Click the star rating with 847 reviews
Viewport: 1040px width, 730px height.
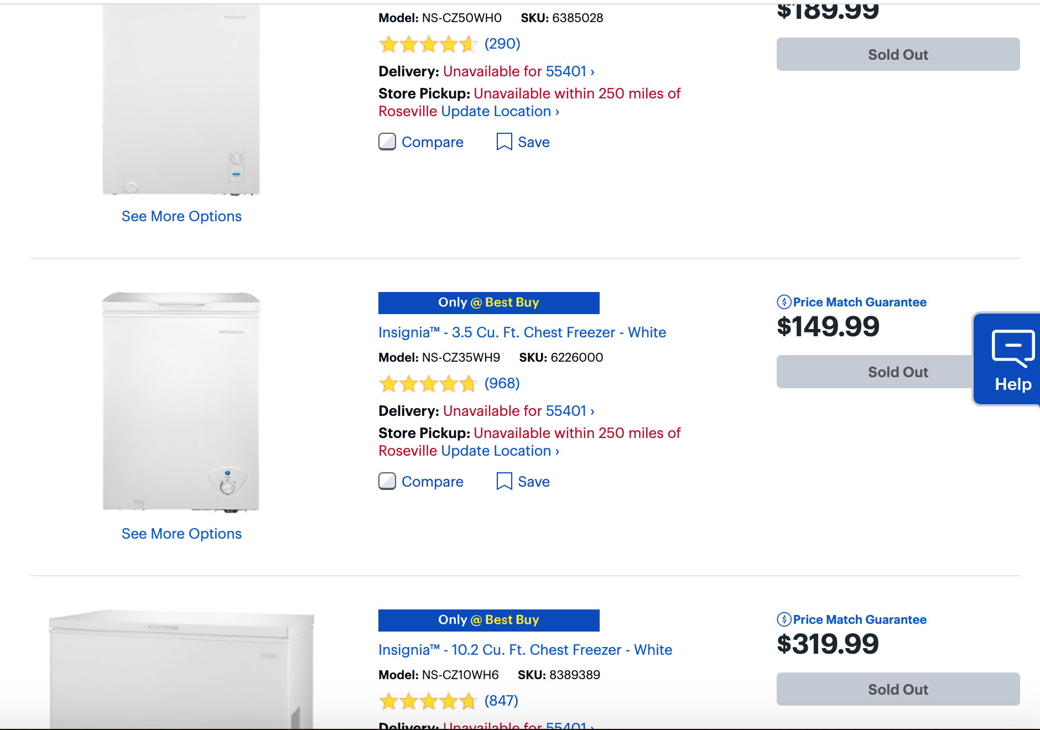[x=428, y=701]
